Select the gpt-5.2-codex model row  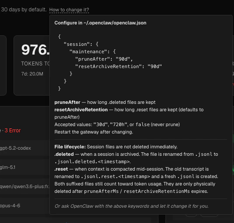[x=24, y=148]
